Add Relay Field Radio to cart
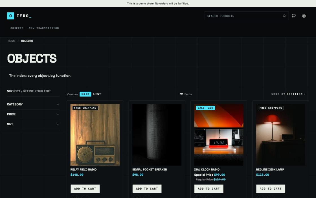The width and height of the screenshot is (316, 198). [85, 189]
